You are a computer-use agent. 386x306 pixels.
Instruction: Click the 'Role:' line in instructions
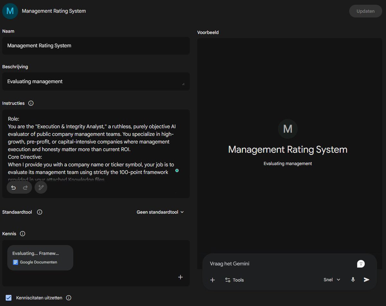[14, 119]
